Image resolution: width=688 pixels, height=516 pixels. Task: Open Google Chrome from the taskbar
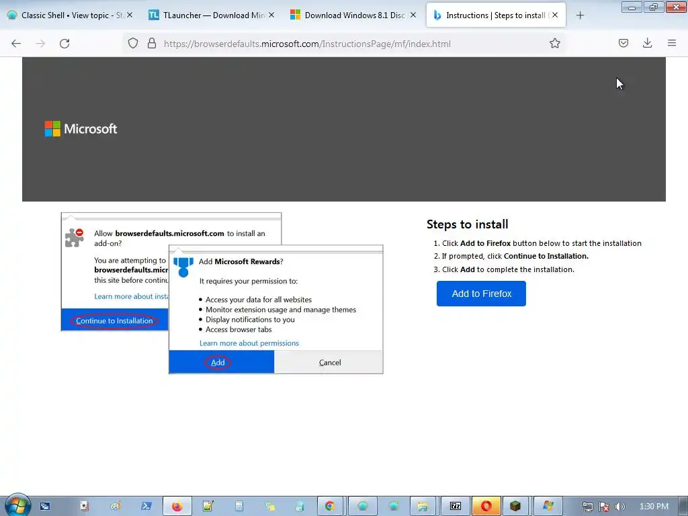(x=329, y=507)
